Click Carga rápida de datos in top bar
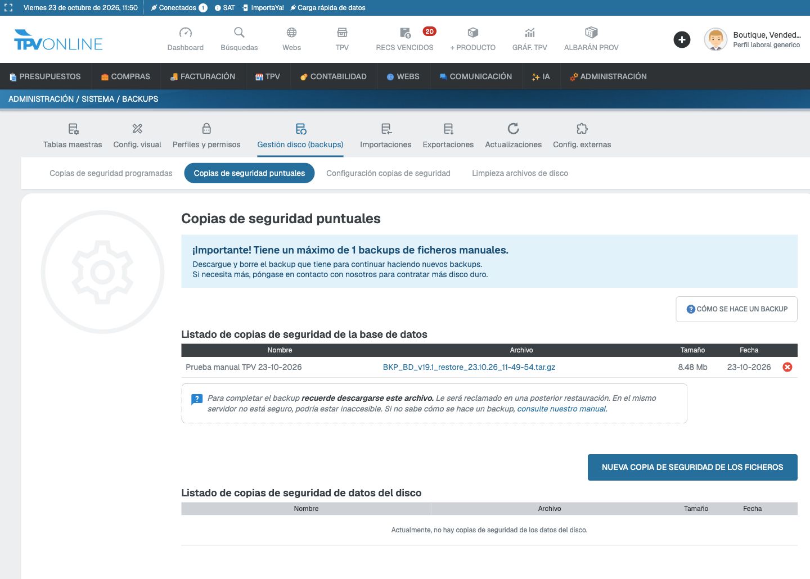The image size is (810, 579). tap(328, 8)
